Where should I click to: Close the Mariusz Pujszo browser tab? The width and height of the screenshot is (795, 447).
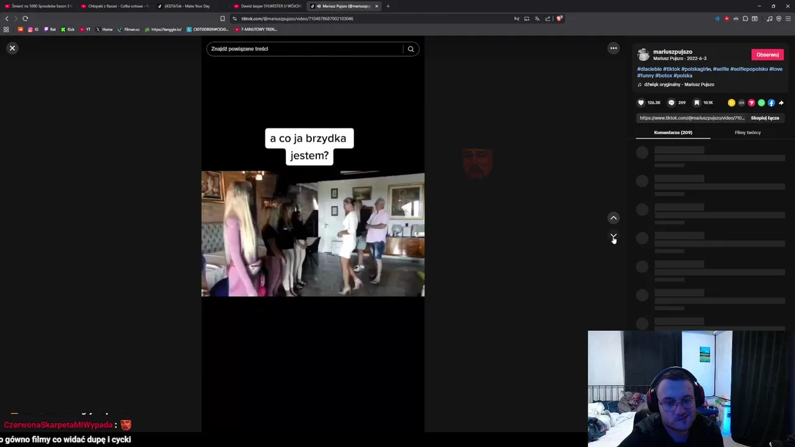point(376,6)
